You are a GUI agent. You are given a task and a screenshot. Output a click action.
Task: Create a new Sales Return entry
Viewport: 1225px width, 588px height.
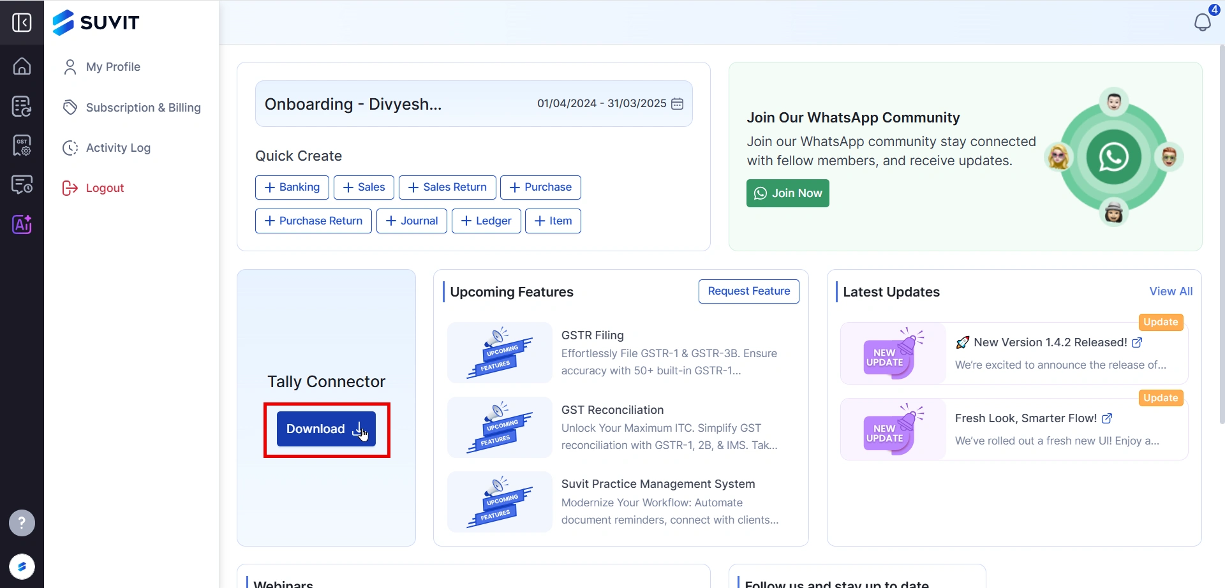tap(447, 187)
